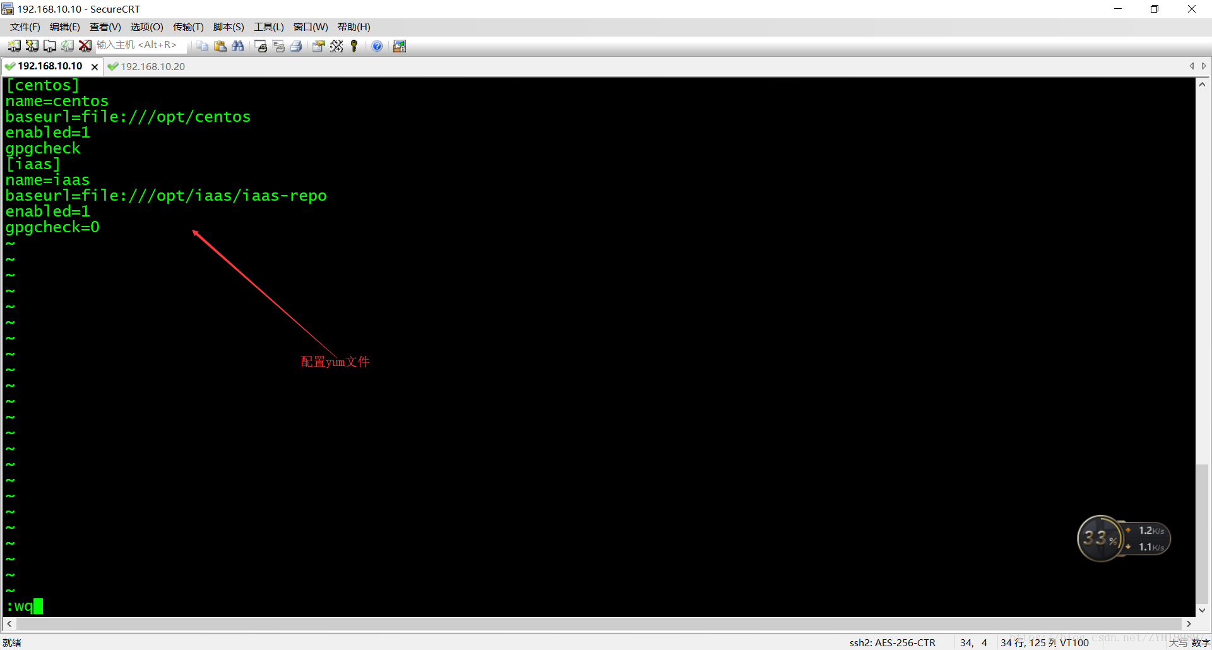Click the ssh2: AES-256-CTR status entry

pos(892,642)
